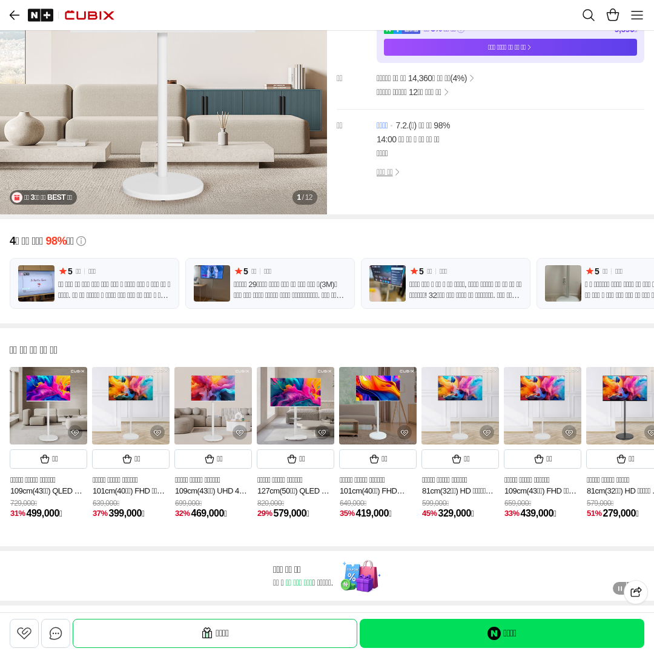Open the hamburger menu

pos(636,15)
